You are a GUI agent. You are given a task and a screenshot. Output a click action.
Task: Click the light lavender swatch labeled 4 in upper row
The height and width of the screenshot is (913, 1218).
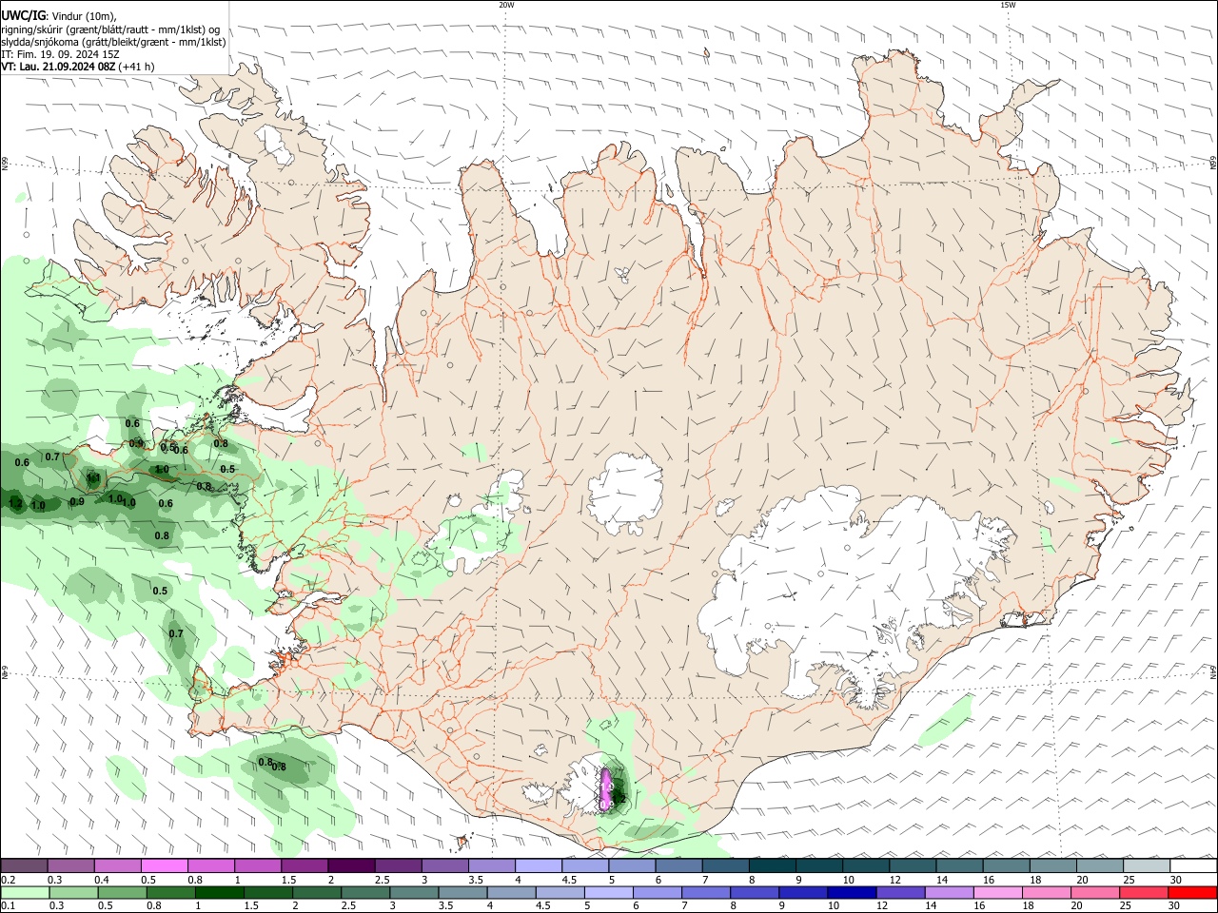pos(539,866)
